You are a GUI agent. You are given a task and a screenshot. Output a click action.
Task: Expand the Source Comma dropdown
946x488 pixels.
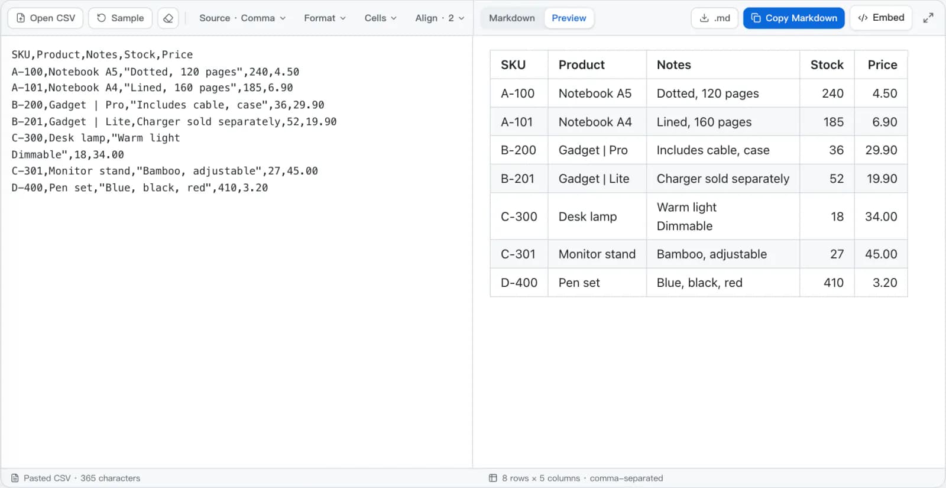pyautogui.click(x=242, y=18)
